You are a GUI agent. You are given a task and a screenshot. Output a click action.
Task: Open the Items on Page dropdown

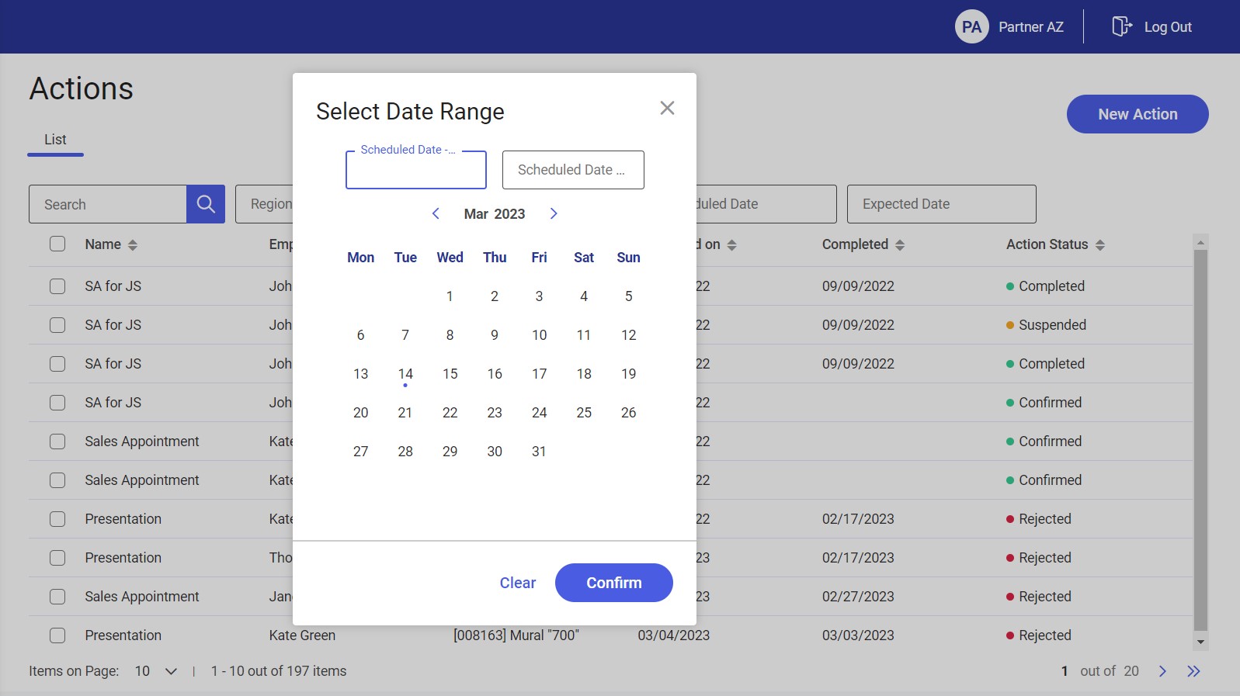pyautogui.click(x=156, y=671)
